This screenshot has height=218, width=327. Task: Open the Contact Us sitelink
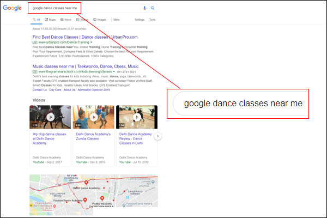click(x=40, y=90)
